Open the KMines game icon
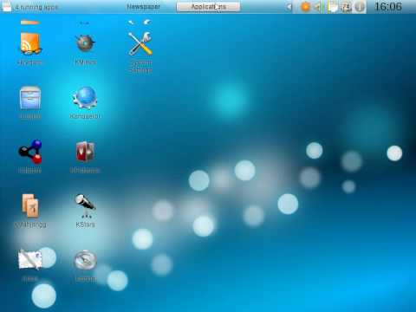Image resolution: width=416 pixels, height=312 pixels. [x=85, y=42]
